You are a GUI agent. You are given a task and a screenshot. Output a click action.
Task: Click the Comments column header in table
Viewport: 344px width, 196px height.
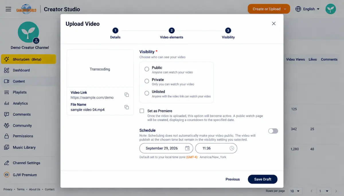[329, 59]
